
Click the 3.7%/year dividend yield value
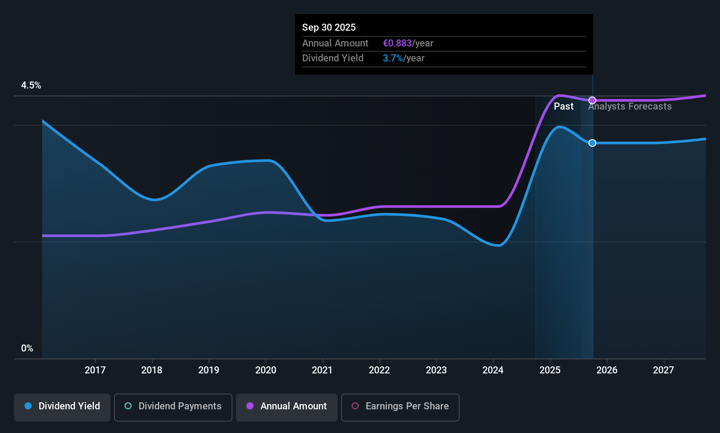click(x=403, y=58)
